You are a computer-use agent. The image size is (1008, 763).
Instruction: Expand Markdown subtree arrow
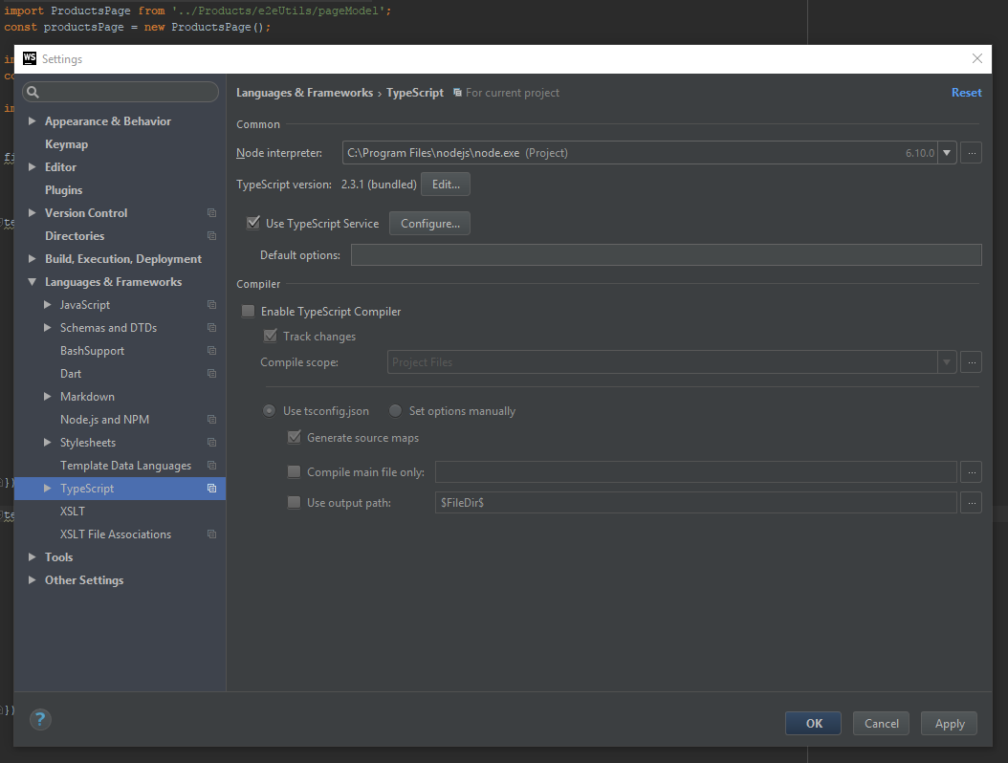click(47, 397)
